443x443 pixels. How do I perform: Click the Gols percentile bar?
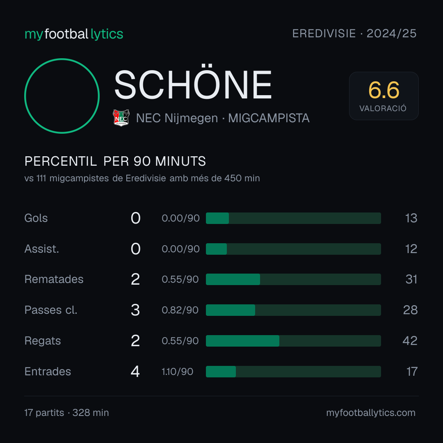point(293,218)
